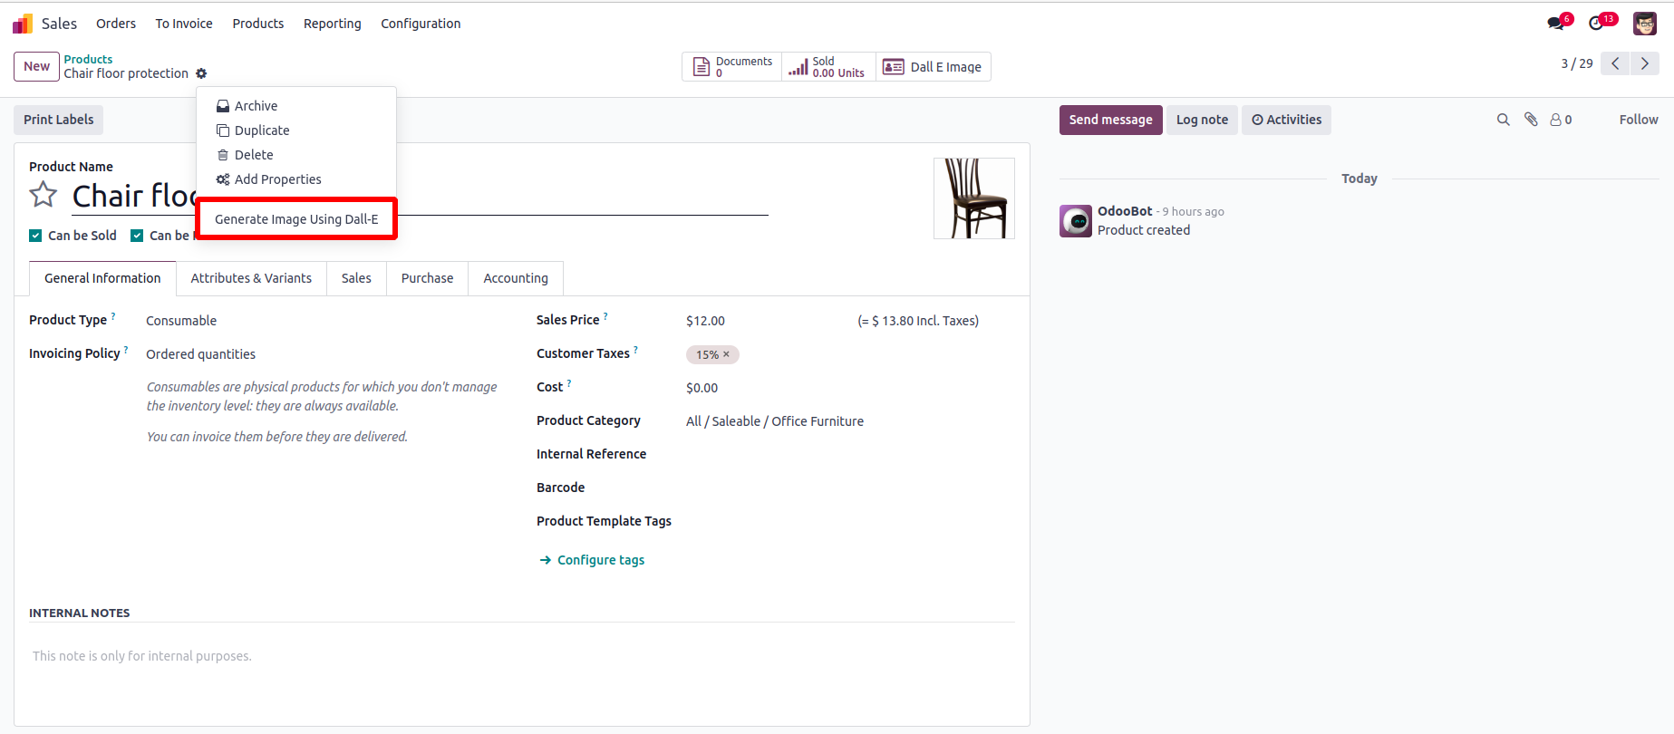
Task: Switch to the Attributes & Variants tab
Action: [251, 278]
